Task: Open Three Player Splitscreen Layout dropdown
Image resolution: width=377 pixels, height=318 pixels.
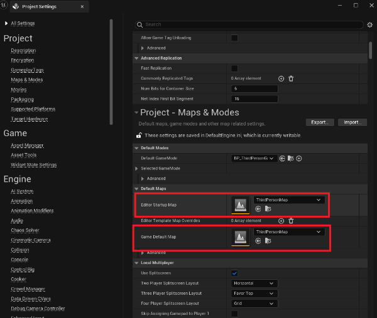Action: (254, 294)
